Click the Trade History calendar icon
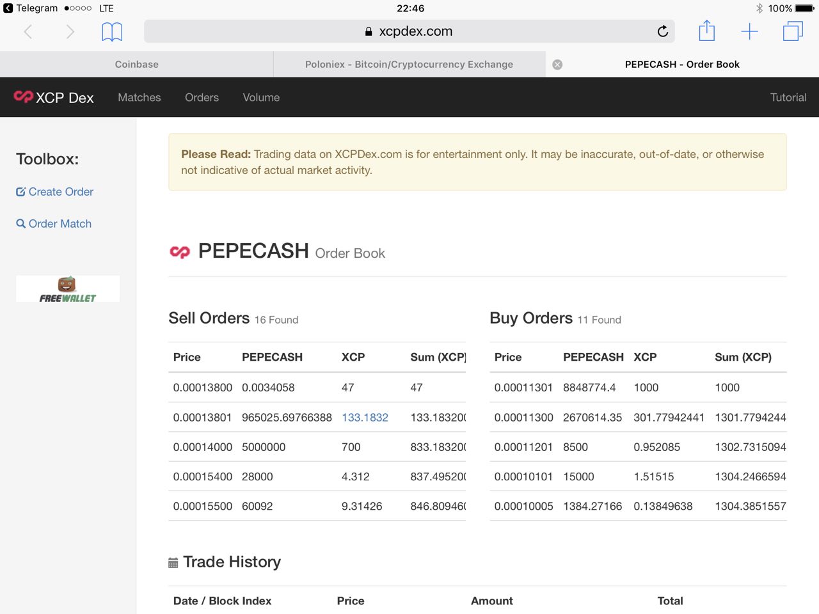Viewport: 819px width, 614px height. [x=173, y=563]
